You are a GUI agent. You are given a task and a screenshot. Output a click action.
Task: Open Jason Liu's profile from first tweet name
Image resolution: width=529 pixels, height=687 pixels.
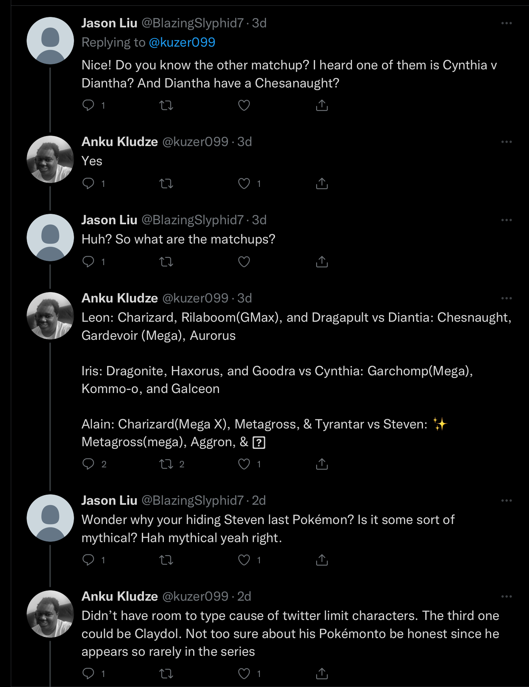[109, 23]
